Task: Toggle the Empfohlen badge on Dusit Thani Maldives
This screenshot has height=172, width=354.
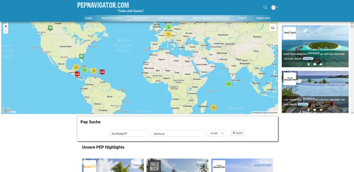Action: (x=308, y=59)
